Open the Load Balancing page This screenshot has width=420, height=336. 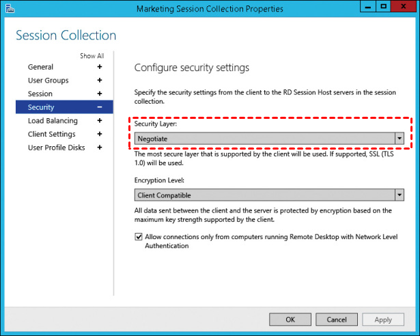[53, 121]
